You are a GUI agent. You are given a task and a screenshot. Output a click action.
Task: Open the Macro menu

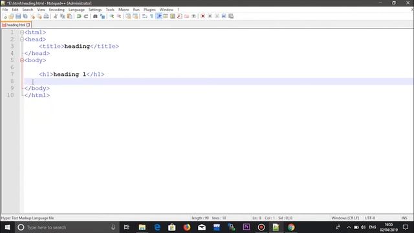coord(124,10)
